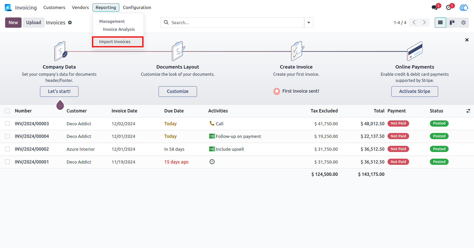Open invoice INV/2024/00003
The height and width of the screenshot is (248, 474).
(32, 124)
